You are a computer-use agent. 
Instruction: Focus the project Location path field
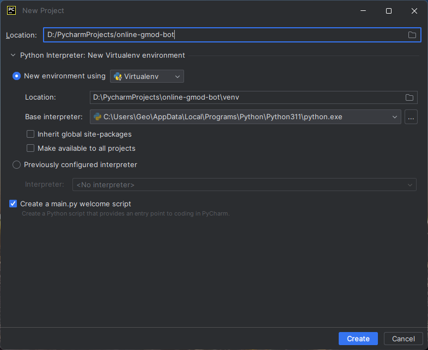[223, 35]
